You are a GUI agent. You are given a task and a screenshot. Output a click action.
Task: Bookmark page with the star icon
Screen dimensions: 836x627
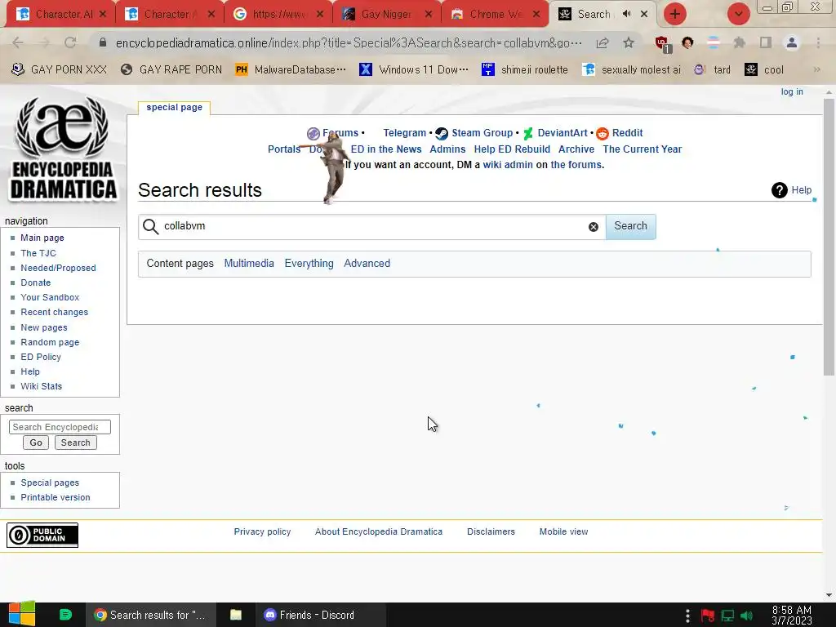(629, 42)
